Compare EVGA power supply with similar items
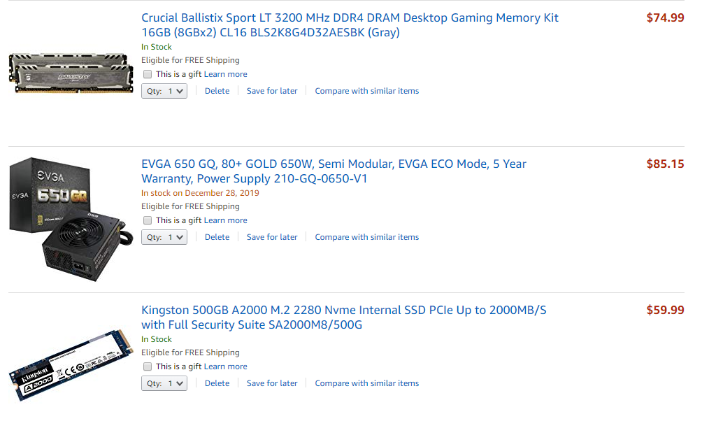 (366, 237)
